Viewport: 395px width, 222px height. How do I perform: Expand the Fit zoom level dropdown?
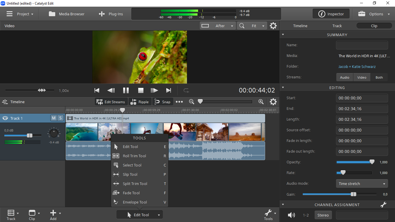point(263,26)
